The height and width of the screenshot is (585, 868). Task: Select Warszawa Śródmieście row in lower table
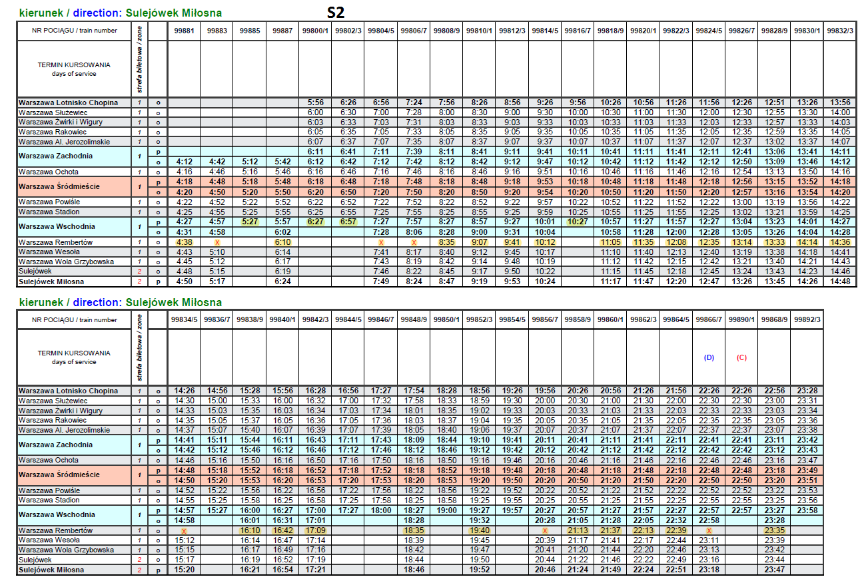tap(60, 475)
